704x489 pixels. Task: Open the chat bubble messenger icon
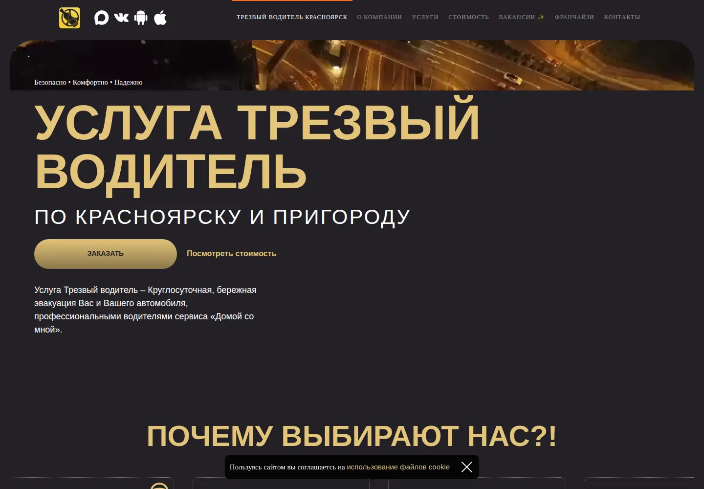101,18
